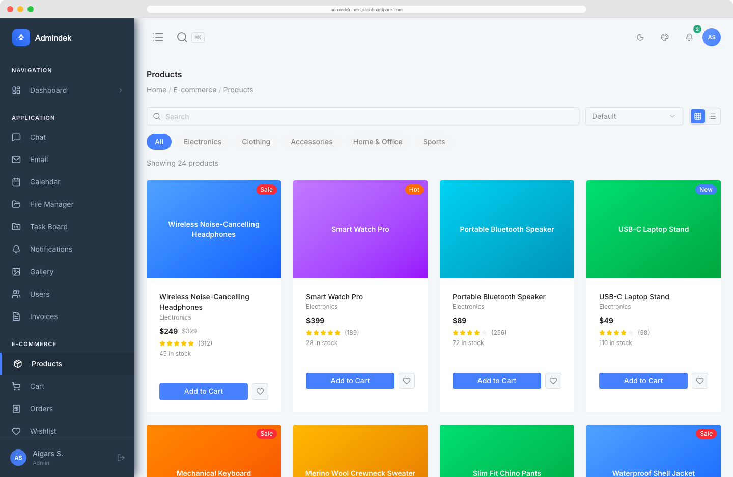Add Portable Bluetooth Speaker to cart
This screenshot has height=477, width=733.
click(497, 381)
